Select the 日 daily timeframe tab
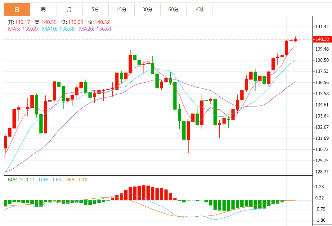The width and height of the screenshot is (332, 226). tap(17, 9)
